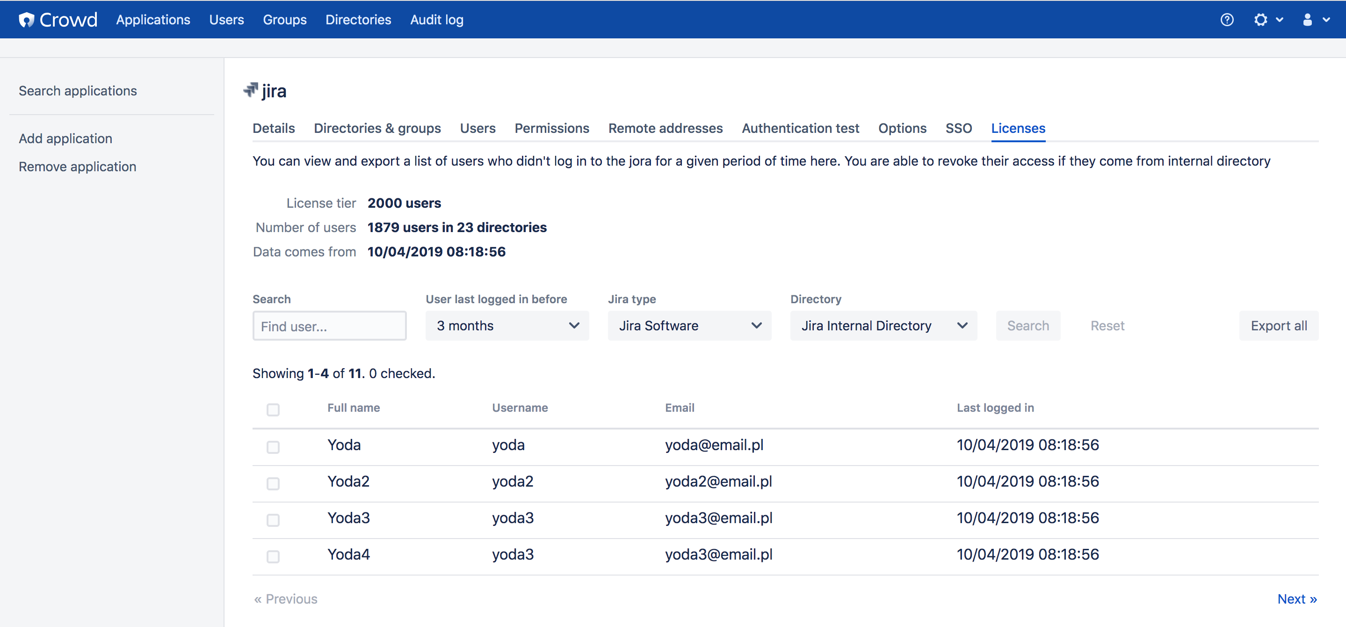This screenshot has height=627, width=1346.
Task: Check the checkbox for Yoda4 row
Action: (x=273, y=556)
